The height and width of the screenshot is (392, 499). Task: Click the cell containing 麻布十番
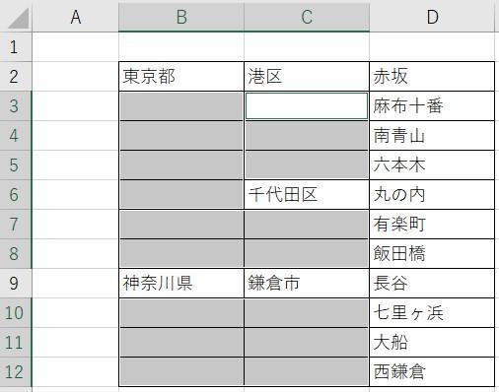(432, 106)
